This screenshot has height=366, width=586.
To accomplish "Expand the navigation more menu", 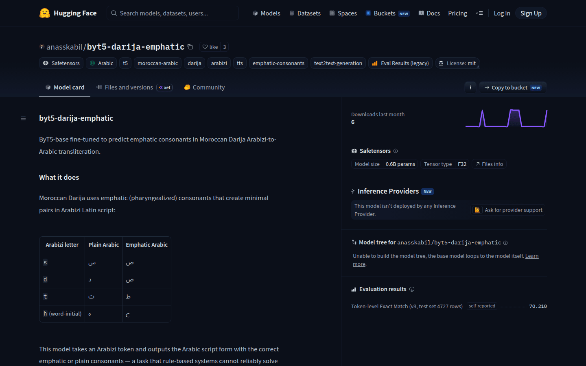I will point(479,13).
